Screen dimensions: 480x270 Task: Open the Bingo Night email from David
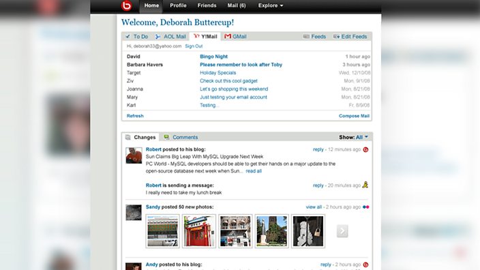click(x=213, y=57)
